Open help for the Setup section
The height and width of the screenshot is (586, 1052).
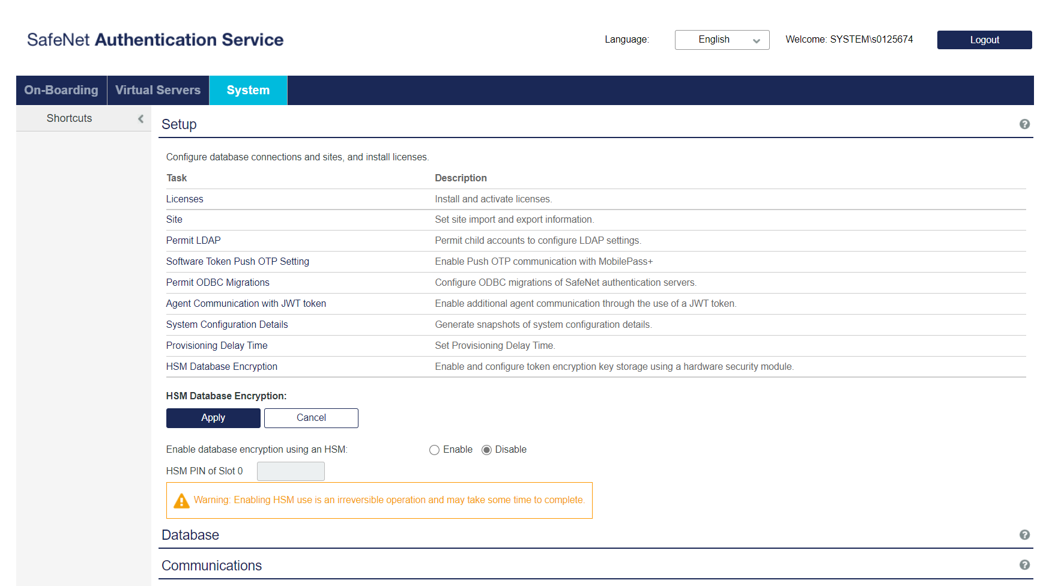click(x=1025, y=124)
